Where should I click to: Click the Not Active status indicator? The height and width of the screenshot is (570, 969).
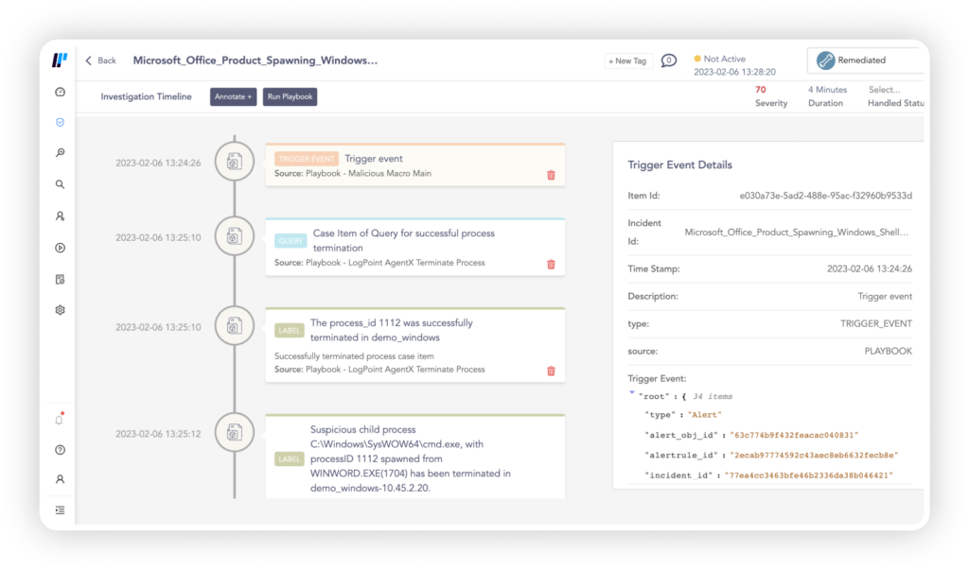pos(720,60)
